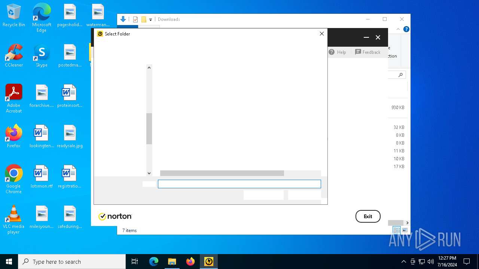The width and height of the screenshot is (479, 269).
Task: Select the safeduring image file on desktop
Action: pos(70,217)
